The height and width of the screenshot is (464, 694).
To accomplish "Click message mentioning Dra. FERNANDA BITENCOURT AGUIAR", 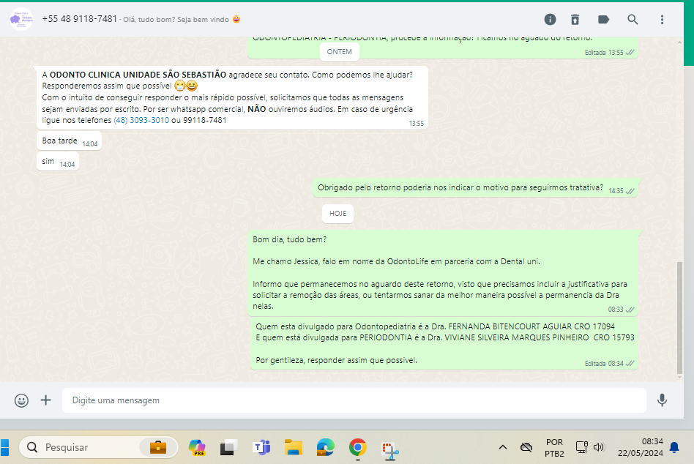I will [444, 344].
